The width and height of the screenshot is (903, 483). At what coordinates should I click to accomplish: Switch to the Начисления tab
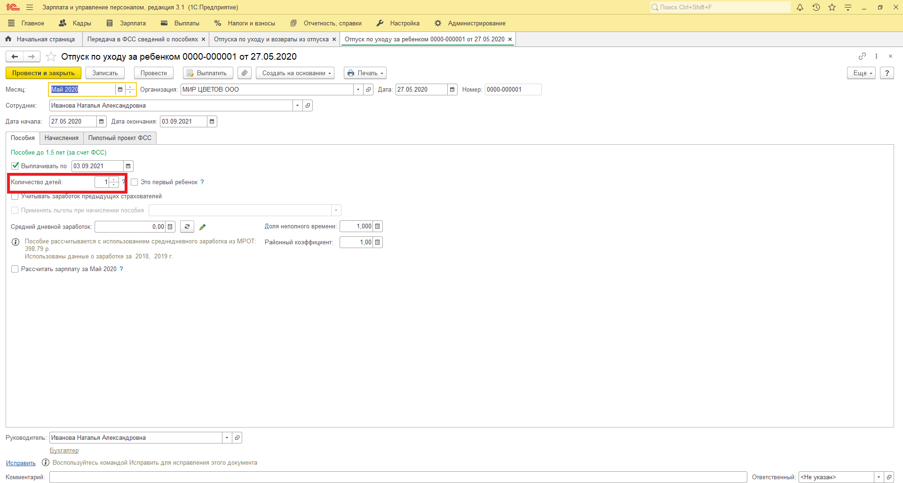tap(61, 138)
